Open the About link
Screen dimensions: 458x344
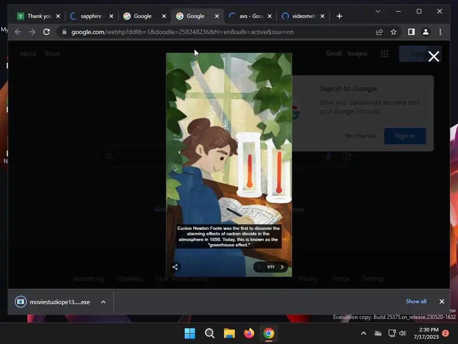point(28,54)
